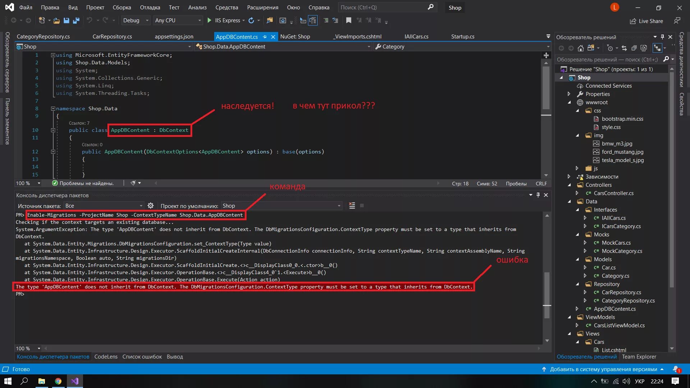Switch to the Startup.cs tab
The height and width of the screenshot is (388, 690).
(463, 37)
